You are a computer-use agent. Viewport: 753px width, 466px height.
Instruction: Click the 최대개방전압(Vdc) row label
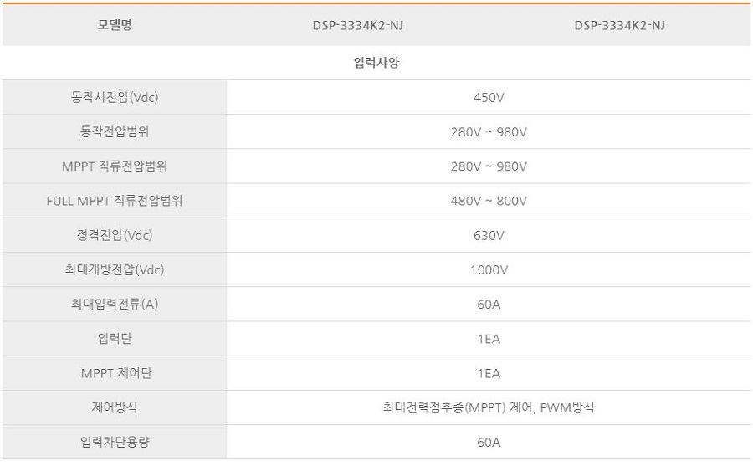(115, 269)
